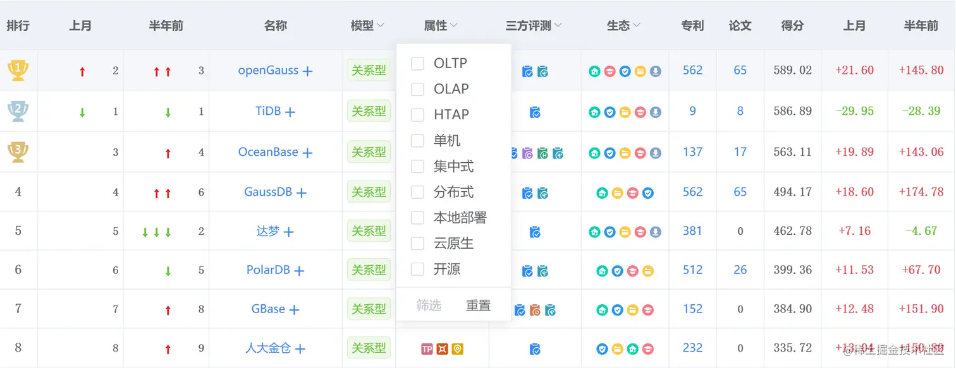The height and width of the screenshot is (368, 956).
Task: Click the blue shield icon in TiDB row
Action: click(x=610, y=112)
